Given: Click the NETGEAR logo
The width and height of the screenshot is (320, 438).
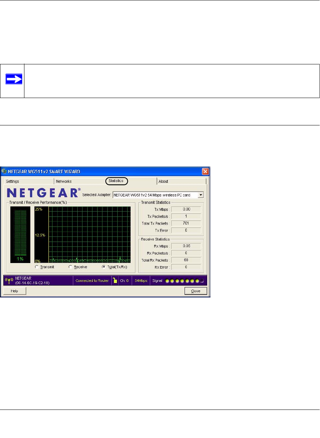Looking at the screenshot, I should click(x=44, y=193).
